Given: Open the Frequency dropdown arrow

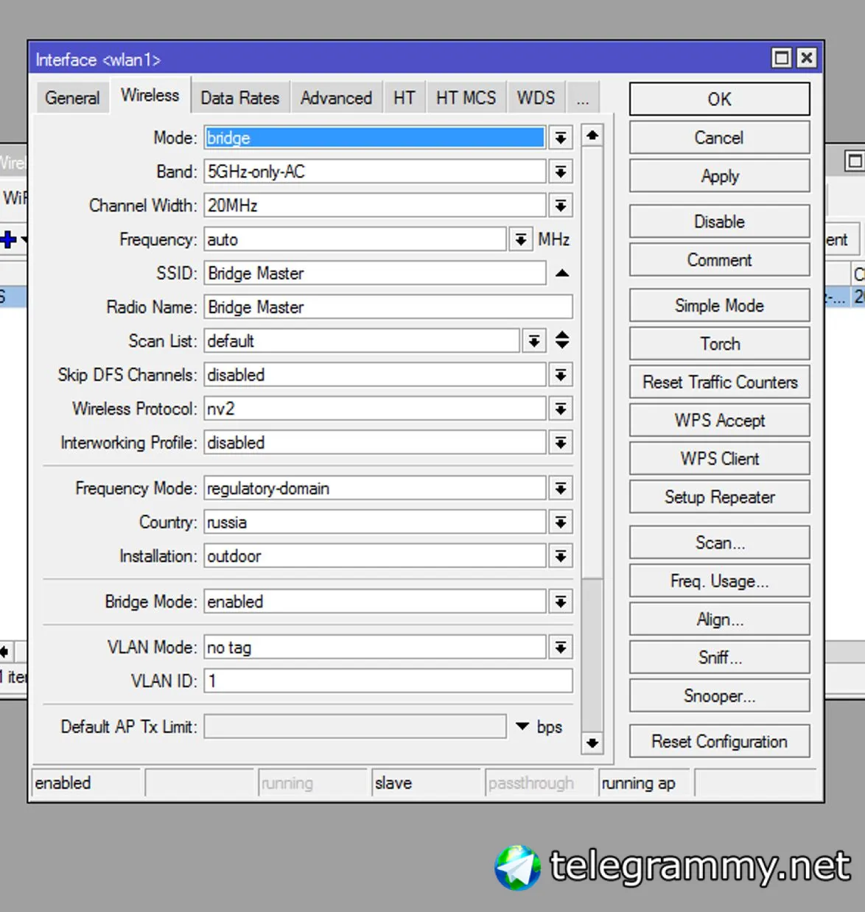Looking at the screenshot, I should [521, 239].
